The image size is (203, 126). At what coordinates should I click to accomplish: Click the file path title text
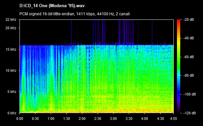point(52,6)
